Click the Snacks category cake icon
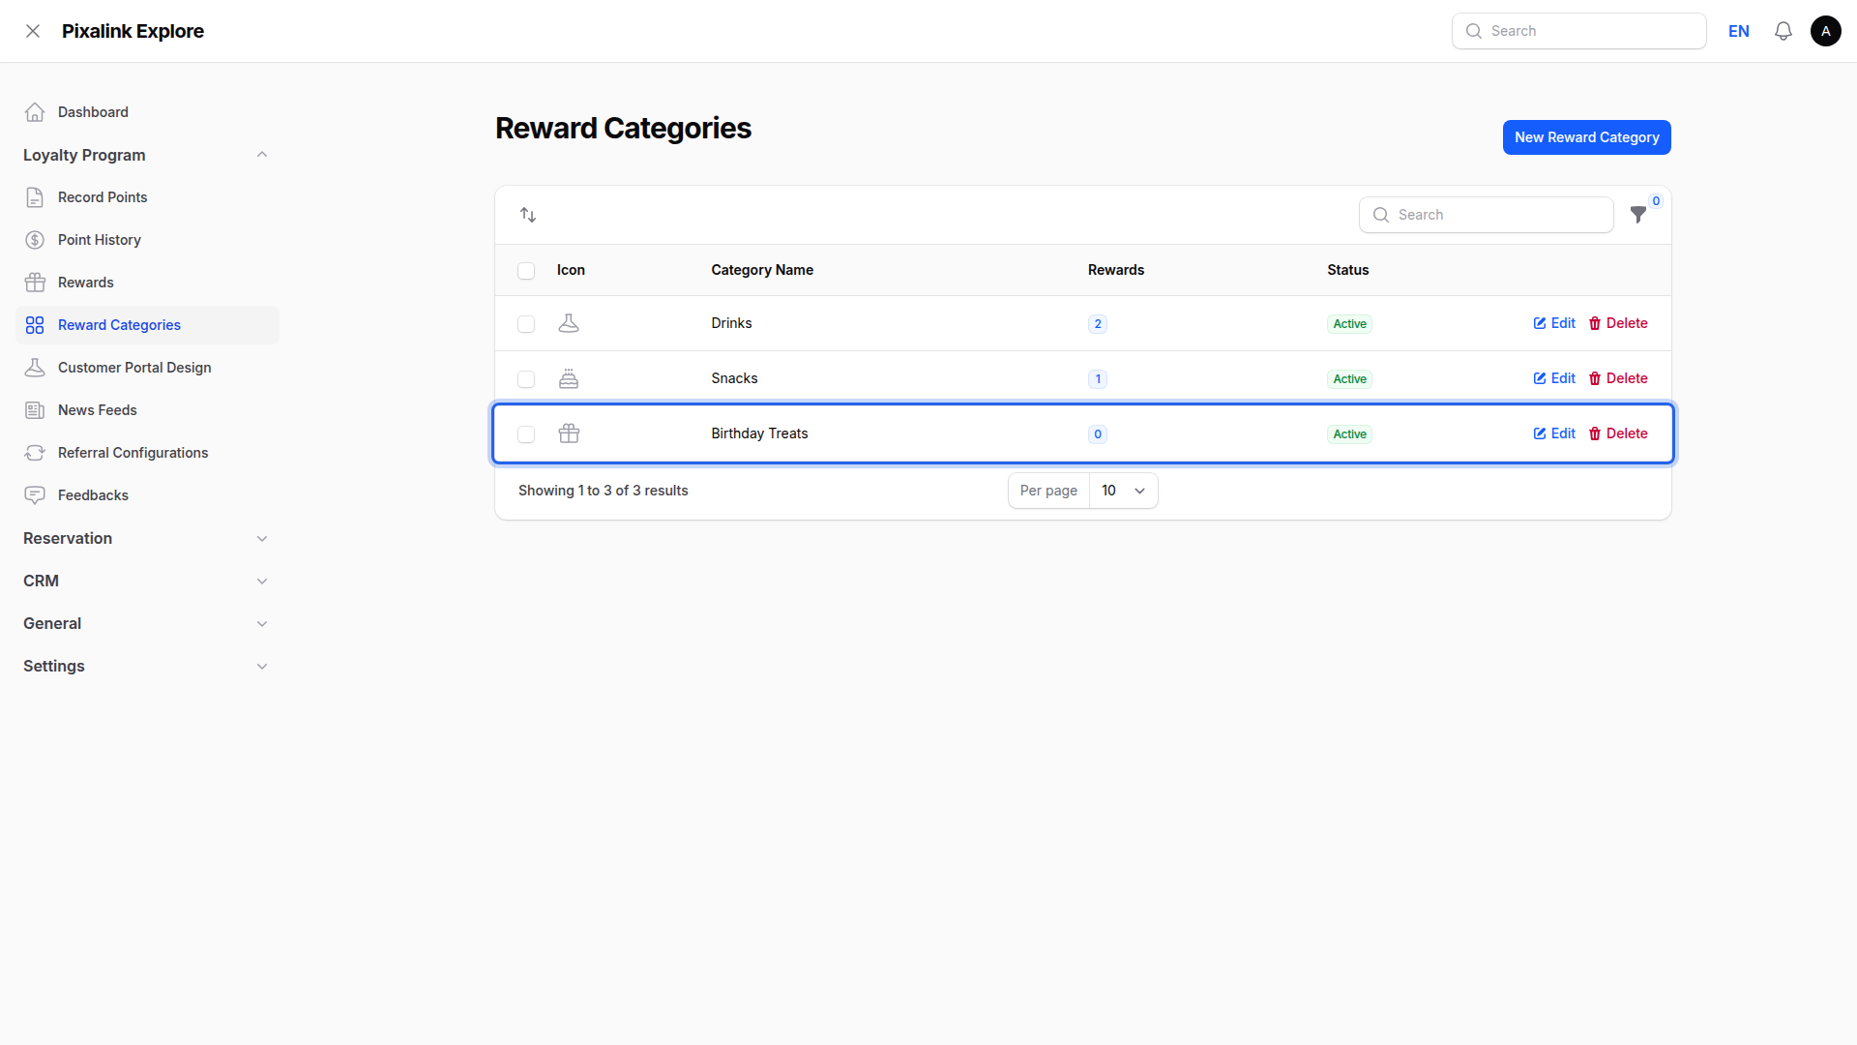 [569, 378]
